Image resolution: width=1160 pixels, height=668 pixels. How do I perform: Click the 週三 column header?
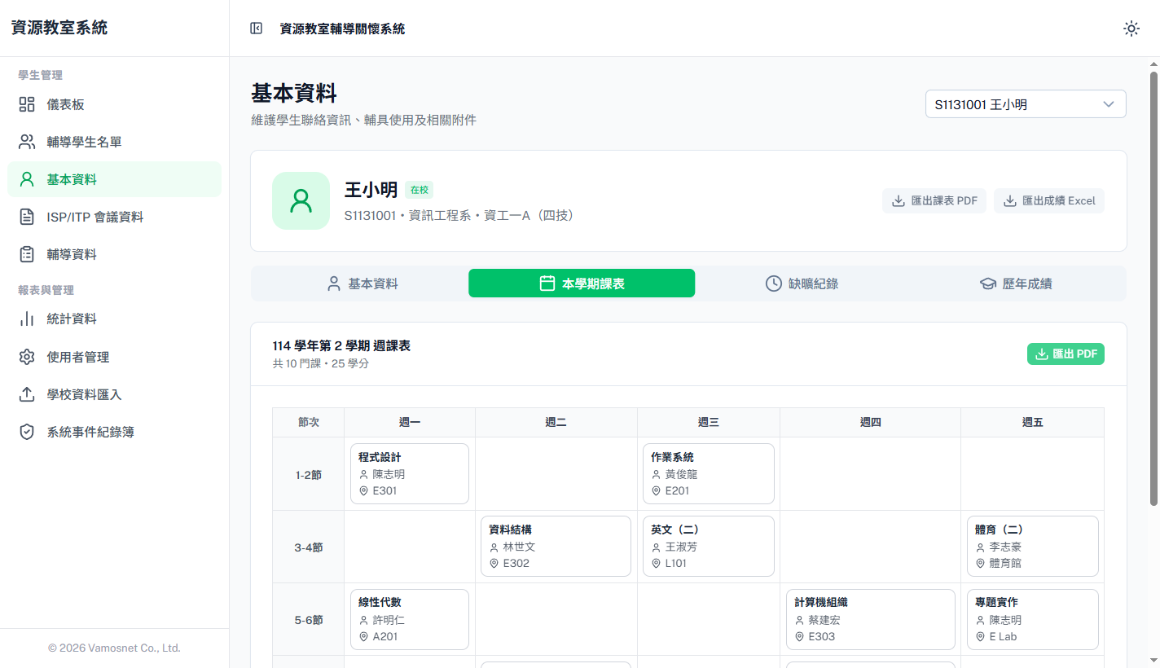(x=709, y=422)
